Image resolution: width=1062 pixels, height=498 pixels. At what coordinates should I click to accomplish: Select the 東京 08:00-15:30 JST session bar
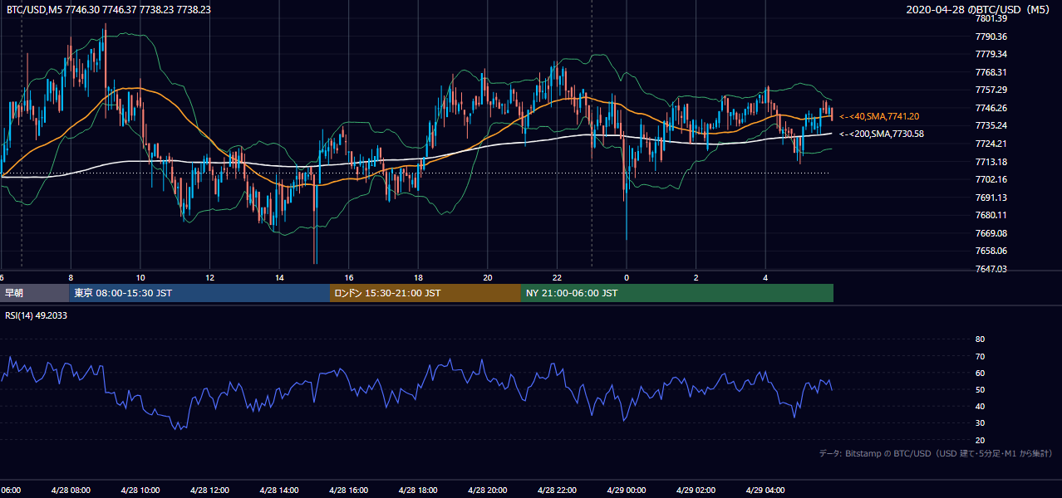199,293
